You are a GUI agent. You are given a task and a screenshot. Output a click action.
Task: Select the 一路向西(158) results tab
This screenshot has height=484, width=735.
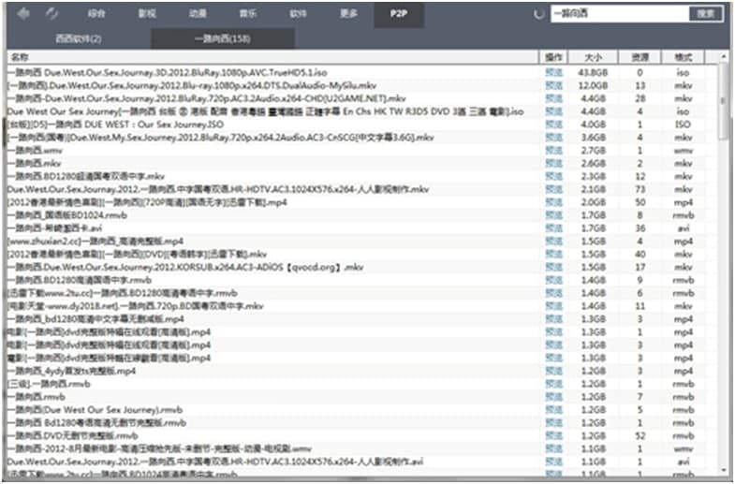(x=223, y=38)
